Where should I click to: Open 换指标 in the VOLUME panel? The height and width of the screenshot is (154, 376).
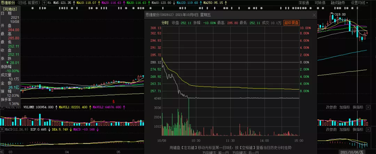click(x=358, y=107)
